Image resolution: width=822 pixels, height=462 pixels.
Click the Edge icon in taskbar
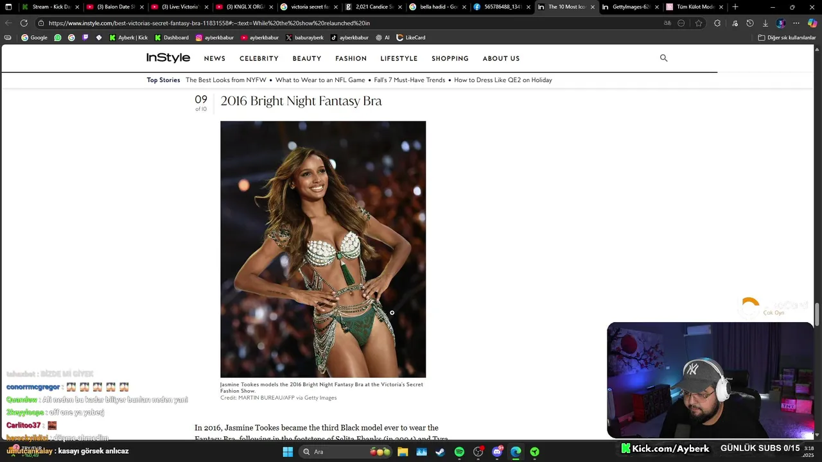tap(516, 452)
